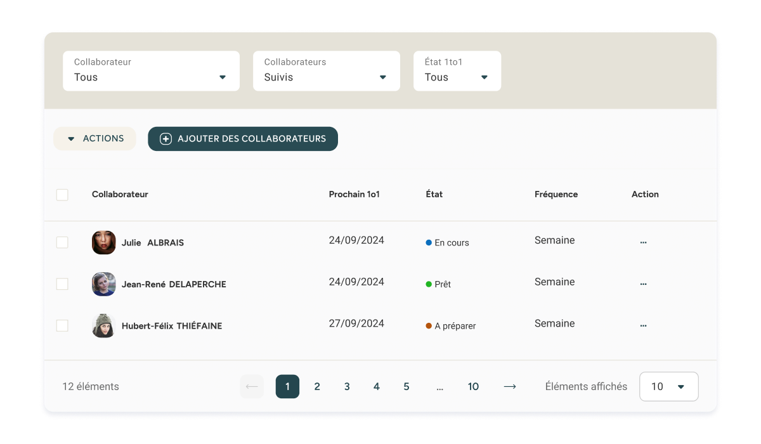Click Jean-René DELAPERCHE's profile avatar
The image size is (761, 444).
coord(104,284)
